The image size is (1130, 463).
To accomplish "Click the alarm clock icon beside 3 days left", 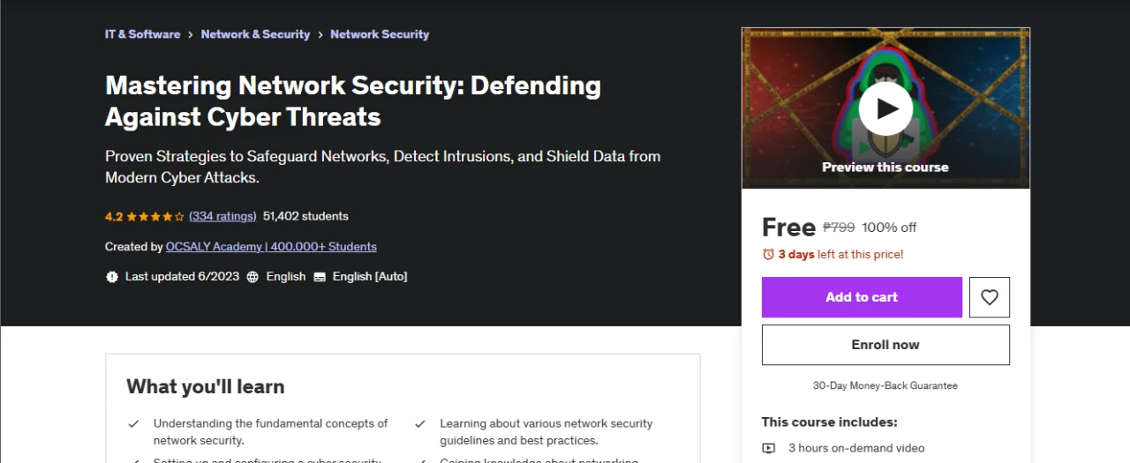I will (x=768, y=254).
